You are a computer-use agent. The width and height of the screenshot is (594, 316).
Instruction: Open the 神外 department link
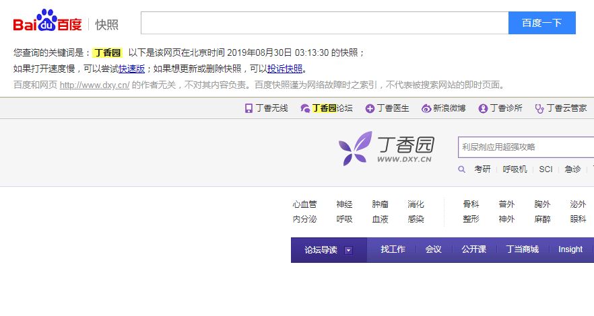click(x=506, y=219)
